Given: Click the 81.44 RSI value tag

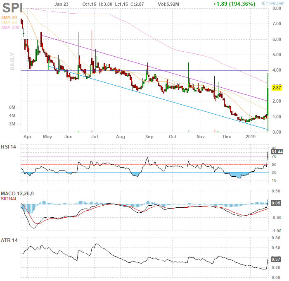Looking at the screenshot, I should [x=277, y=152].
